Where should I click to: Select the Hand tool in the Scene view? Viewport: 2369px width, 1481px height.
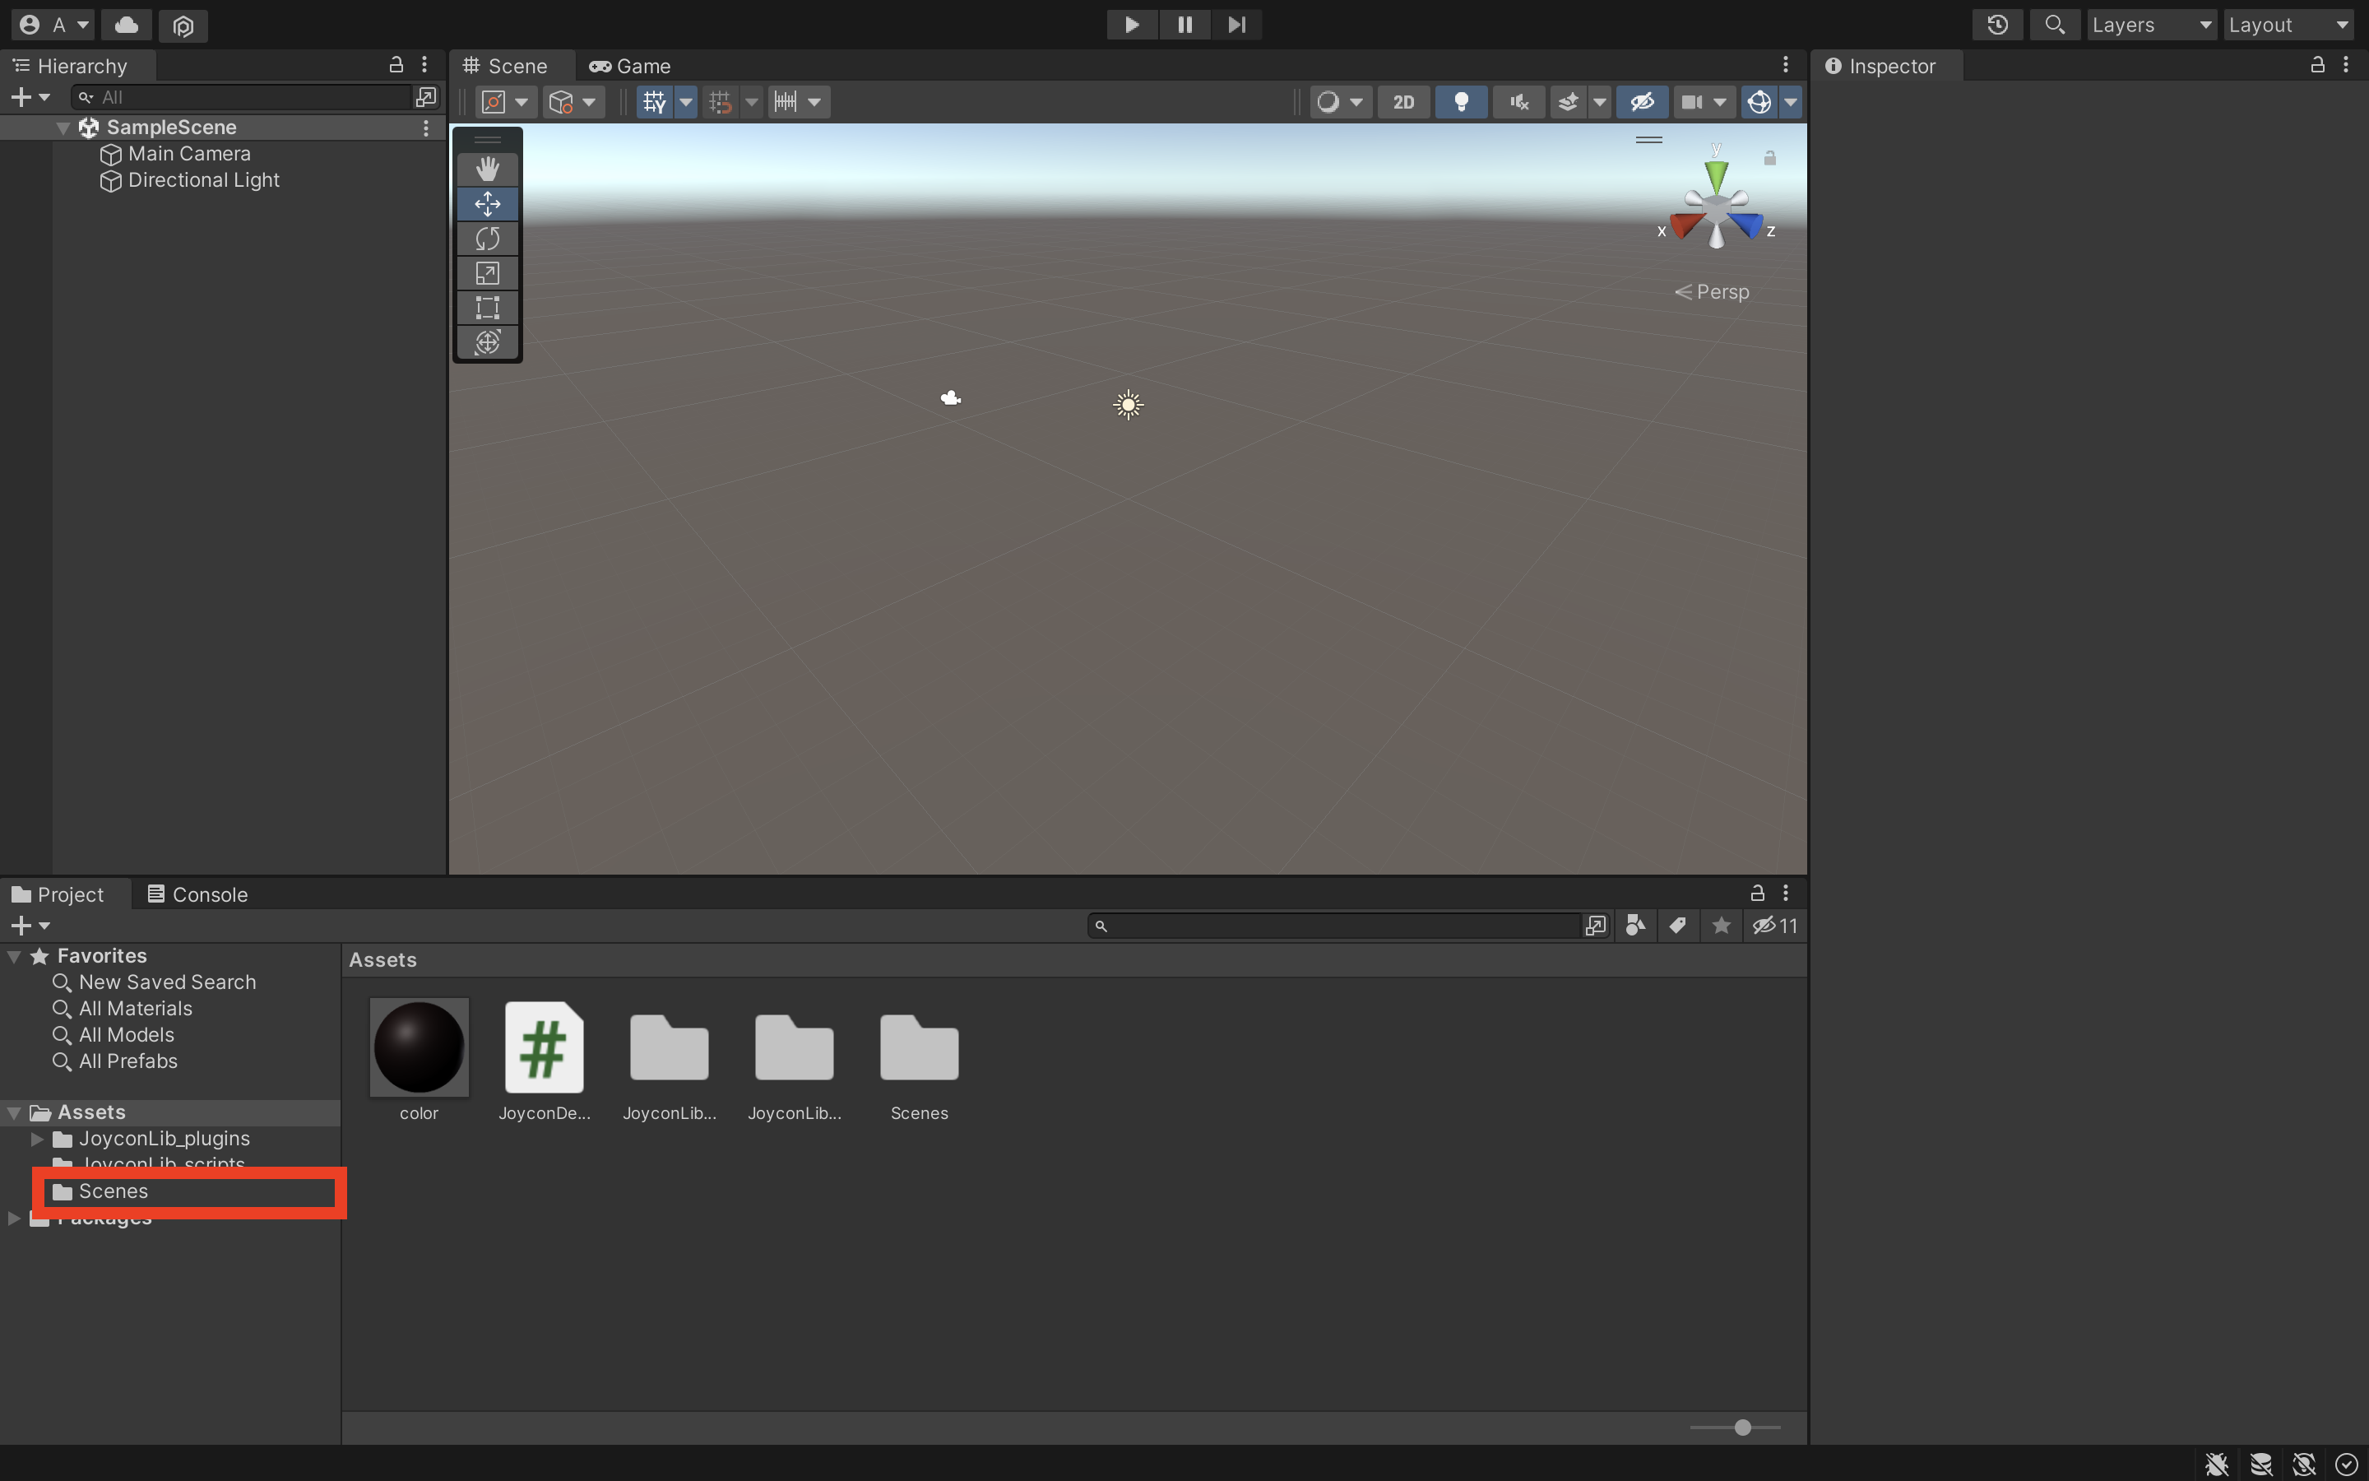coord(488,169)
